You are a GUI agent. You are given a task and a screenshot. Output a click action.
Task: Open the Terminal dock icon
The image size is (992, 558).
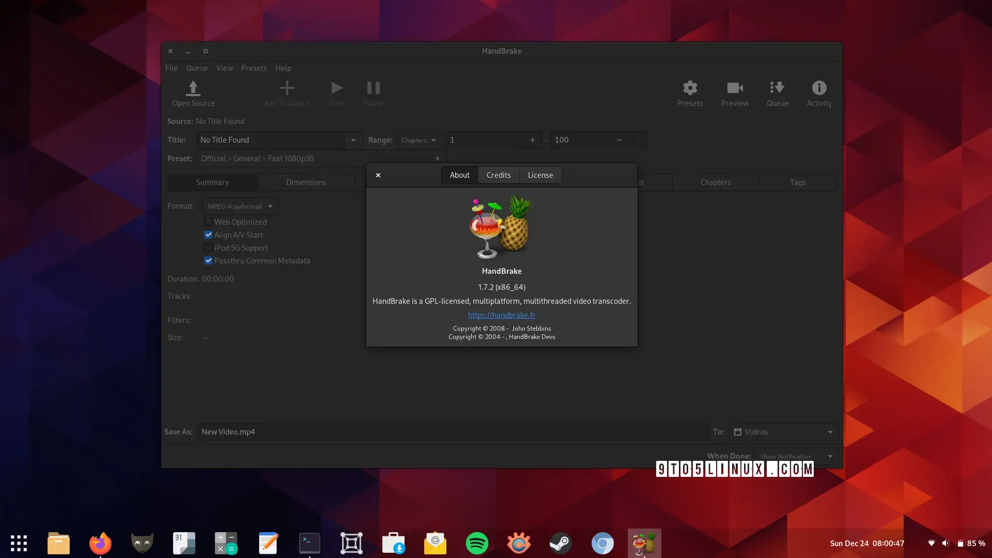point(309,543)
